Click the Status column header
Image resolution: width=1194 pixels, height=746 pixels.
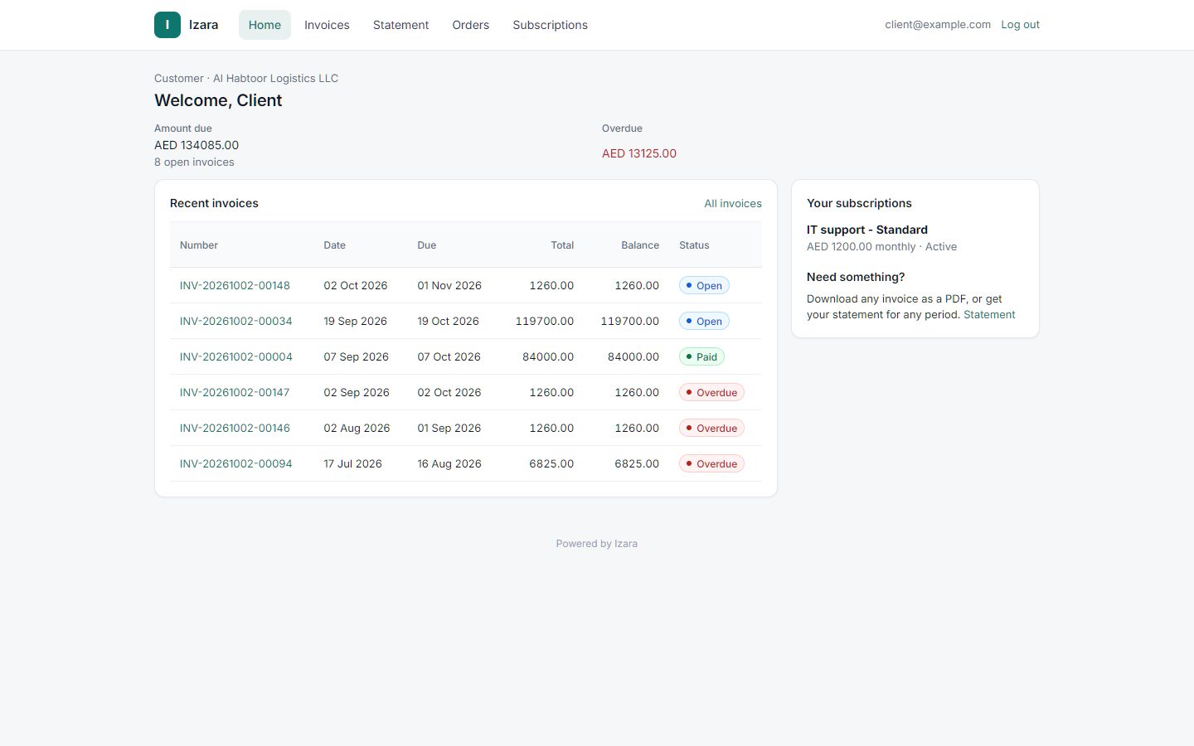coord(694,245)
